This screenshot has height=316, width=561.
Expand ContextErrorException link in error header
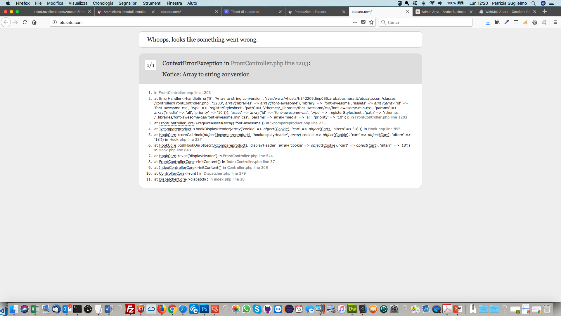(192, 63)
